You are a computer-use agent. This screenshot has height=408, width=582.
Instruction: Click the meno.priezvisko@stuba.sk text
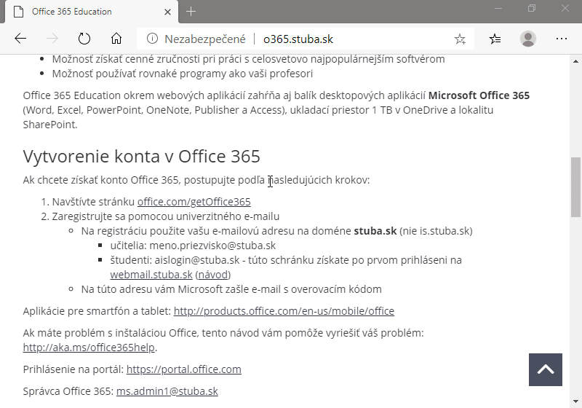click(212, 246)
